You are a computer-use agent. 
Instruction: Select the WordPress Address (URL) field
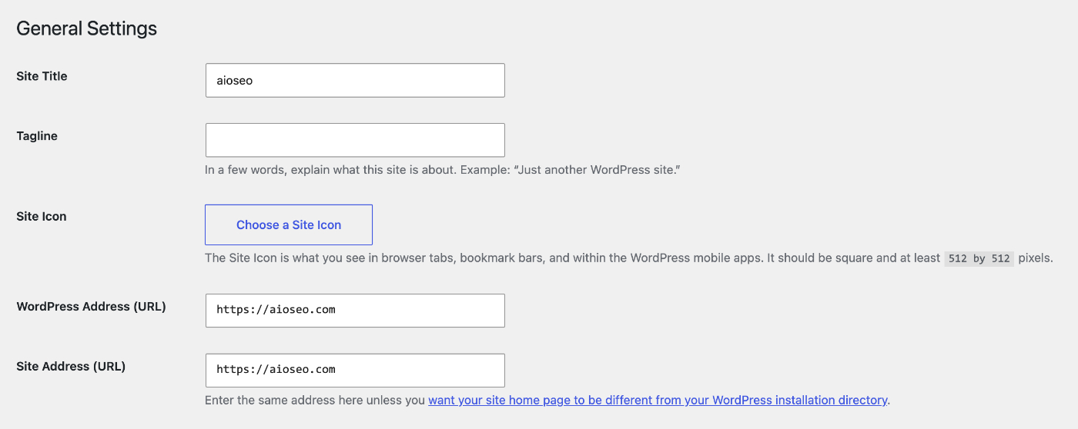[x=355, y=311]
